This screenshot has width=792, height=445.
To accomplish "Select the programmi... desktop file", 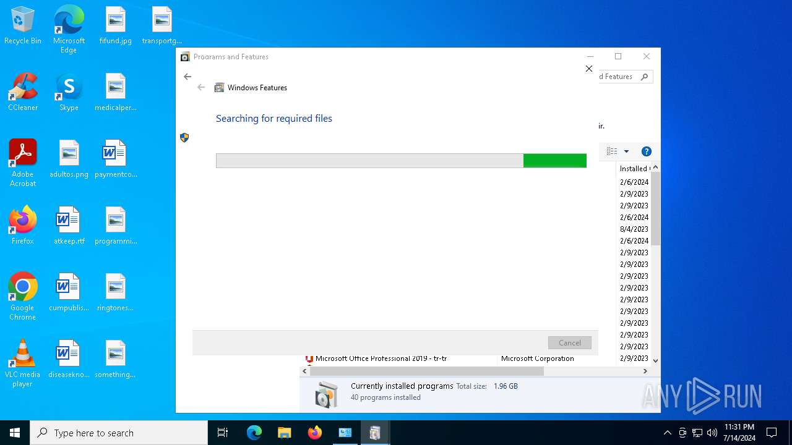I will tap(116, 226).
